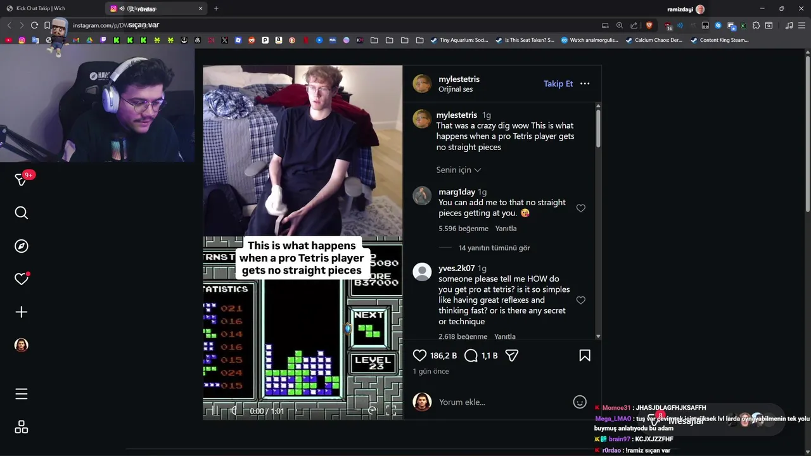The image size is (811, 456).
Task: Expand the 'Senin için' comment sort dropdown
Action: (x=459, y=170)
